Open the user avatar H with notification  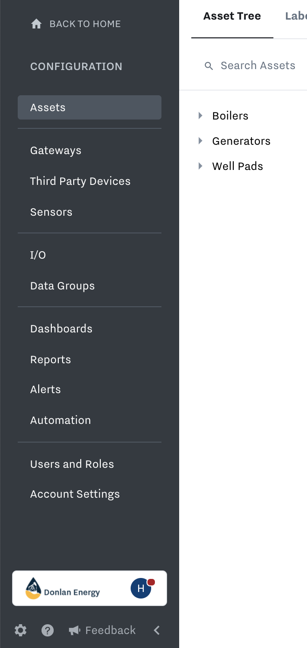(141, 588)
